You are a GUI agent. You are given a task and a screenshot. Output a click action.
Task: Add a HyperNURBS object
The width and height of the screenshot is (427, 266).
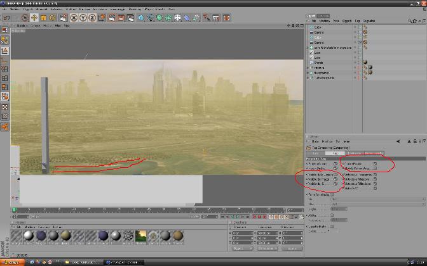pyautogui.click(x=159, y=18)
